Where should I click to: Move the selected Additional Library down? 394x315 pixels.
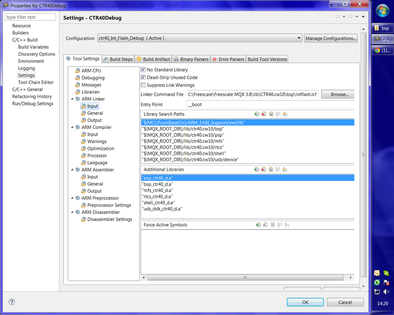point(285,169)
